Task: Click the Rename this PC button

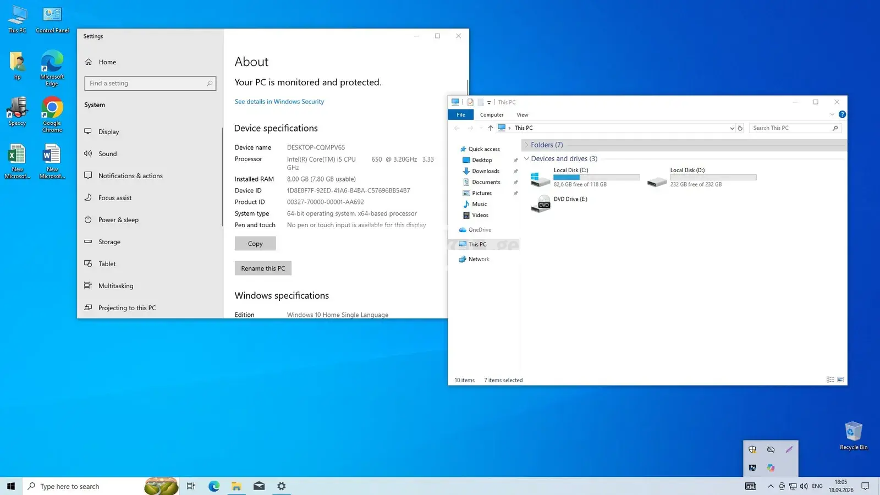Action: 263,268
